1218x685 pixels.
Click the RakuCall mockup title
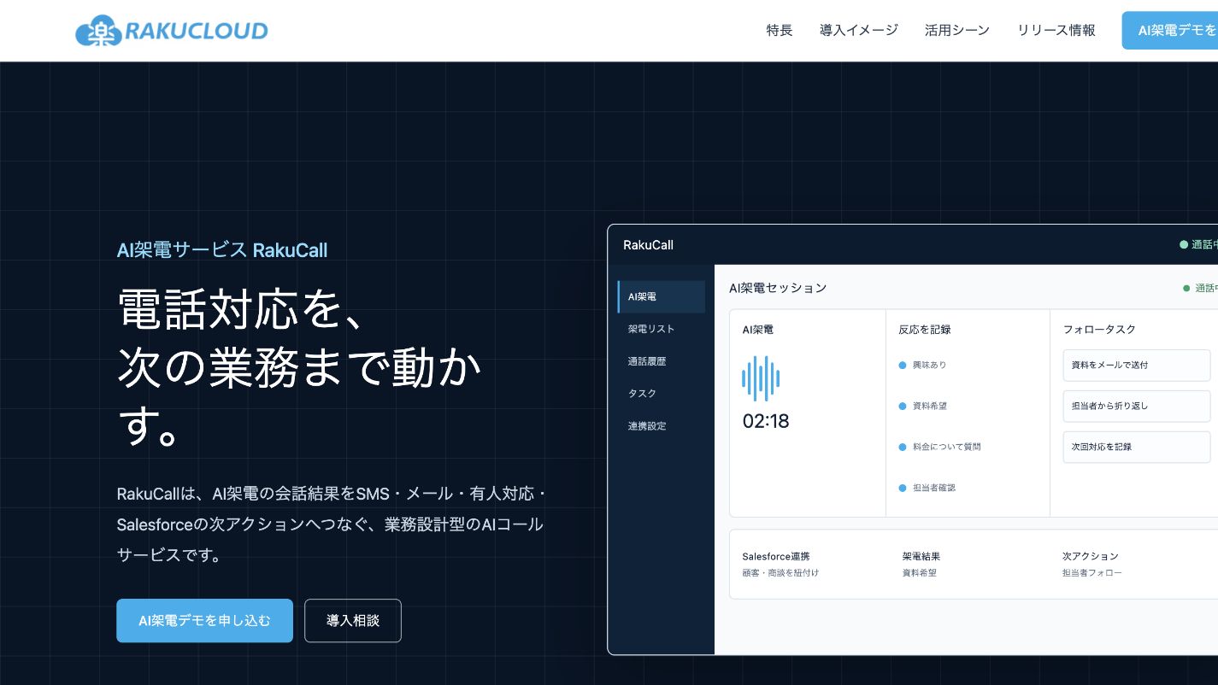pyautogui.click(x=648, y=245)
